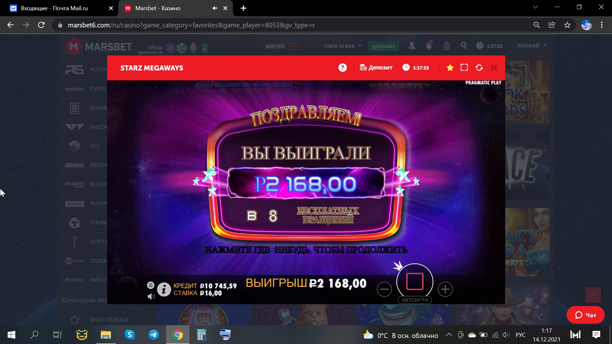612x344 pixels.
Task: Open the bet slip clipboard icon
Action: click(x=446, y=46)
